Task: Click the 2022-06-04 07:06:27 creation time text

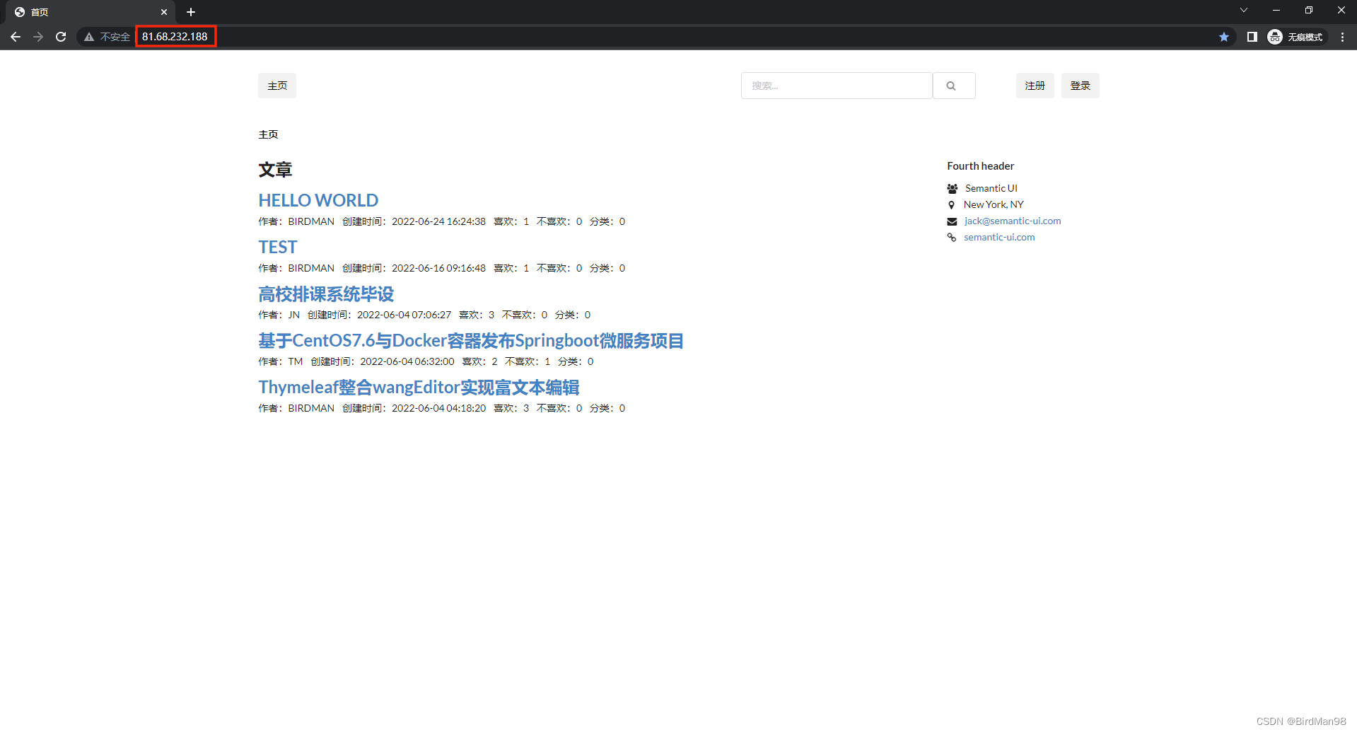Action: pyautogui.click(x=404, y=315)
